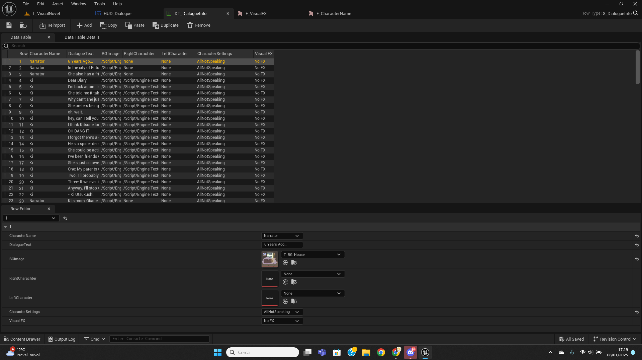Use selected asset arrow for BGImage

coord(285,263)
